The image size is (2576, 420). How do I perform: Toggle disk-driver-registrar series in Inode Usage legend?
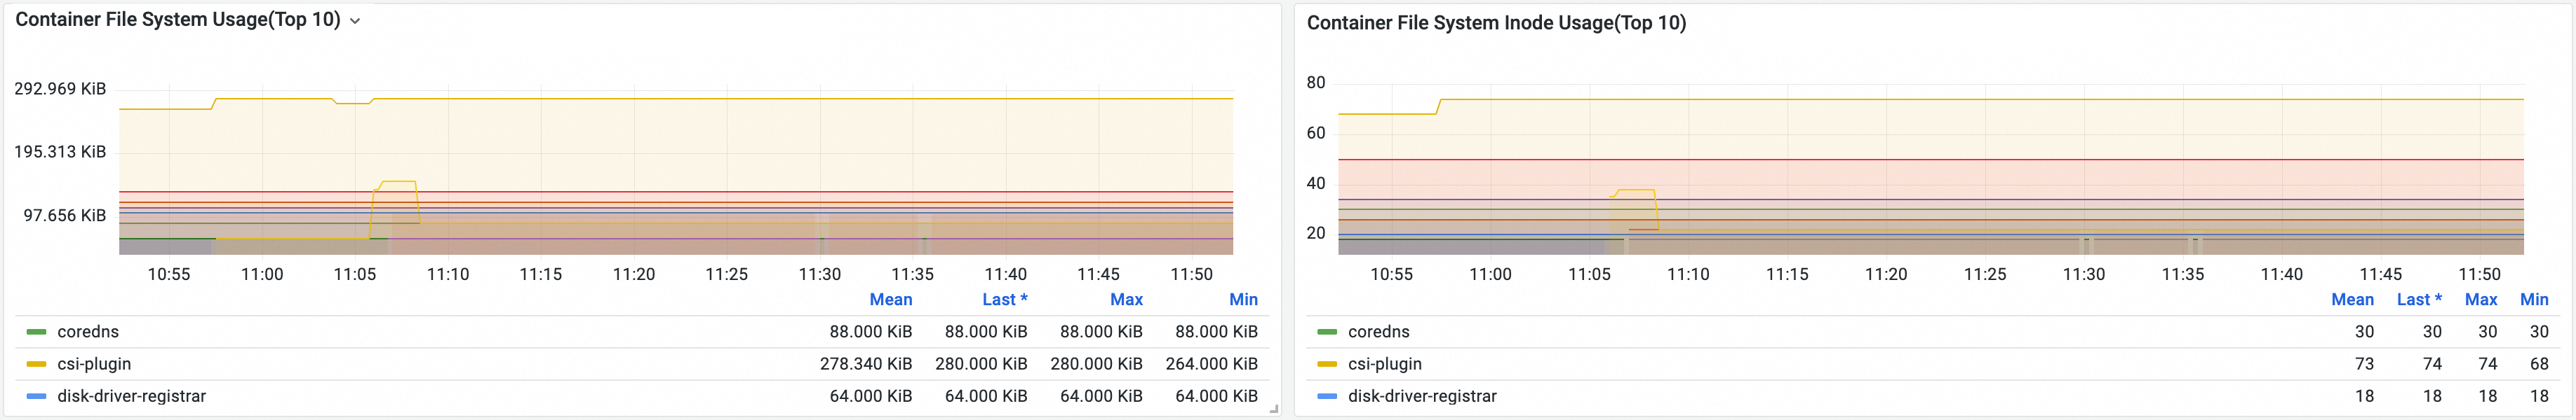coord(1422,396)
